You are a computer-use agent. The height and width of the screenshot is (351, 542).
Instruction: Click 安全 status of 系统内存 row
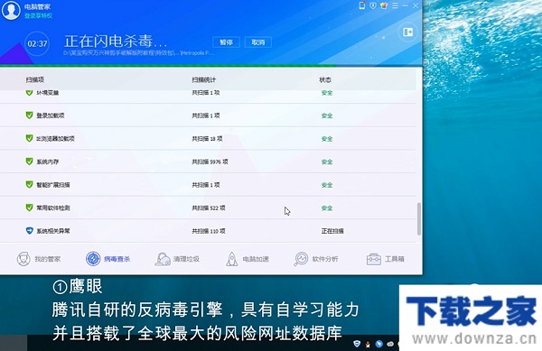click(327, 162)
